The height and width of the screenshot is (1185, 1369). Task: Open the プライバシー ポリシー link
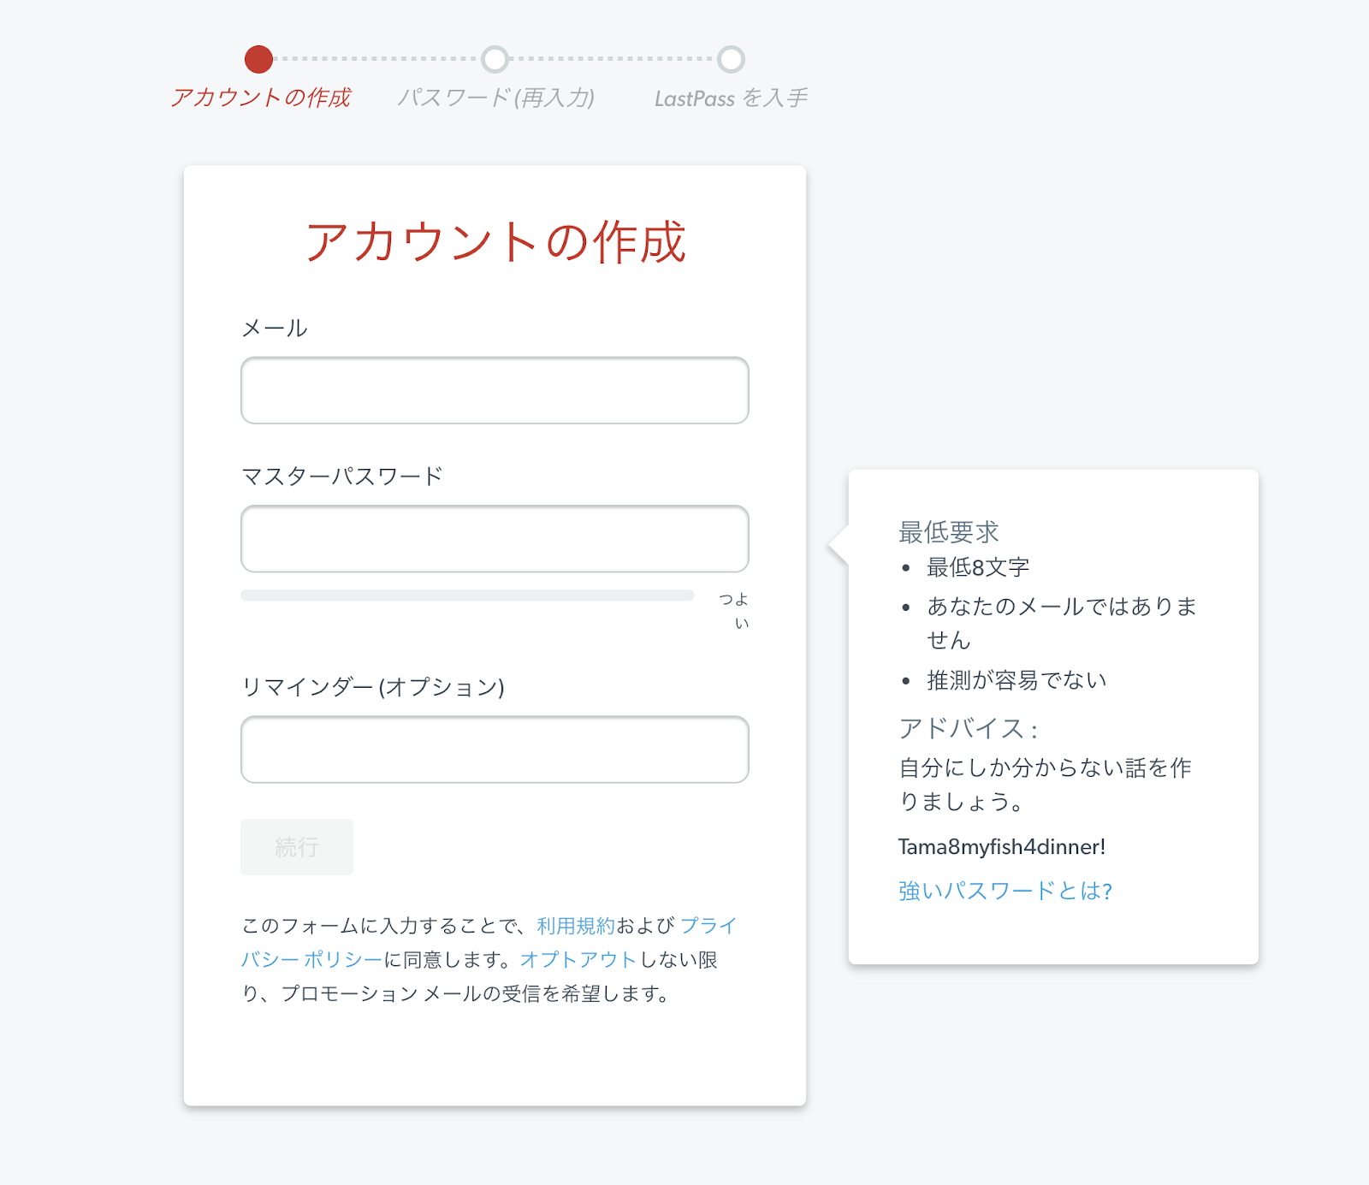tap(489, 943)
